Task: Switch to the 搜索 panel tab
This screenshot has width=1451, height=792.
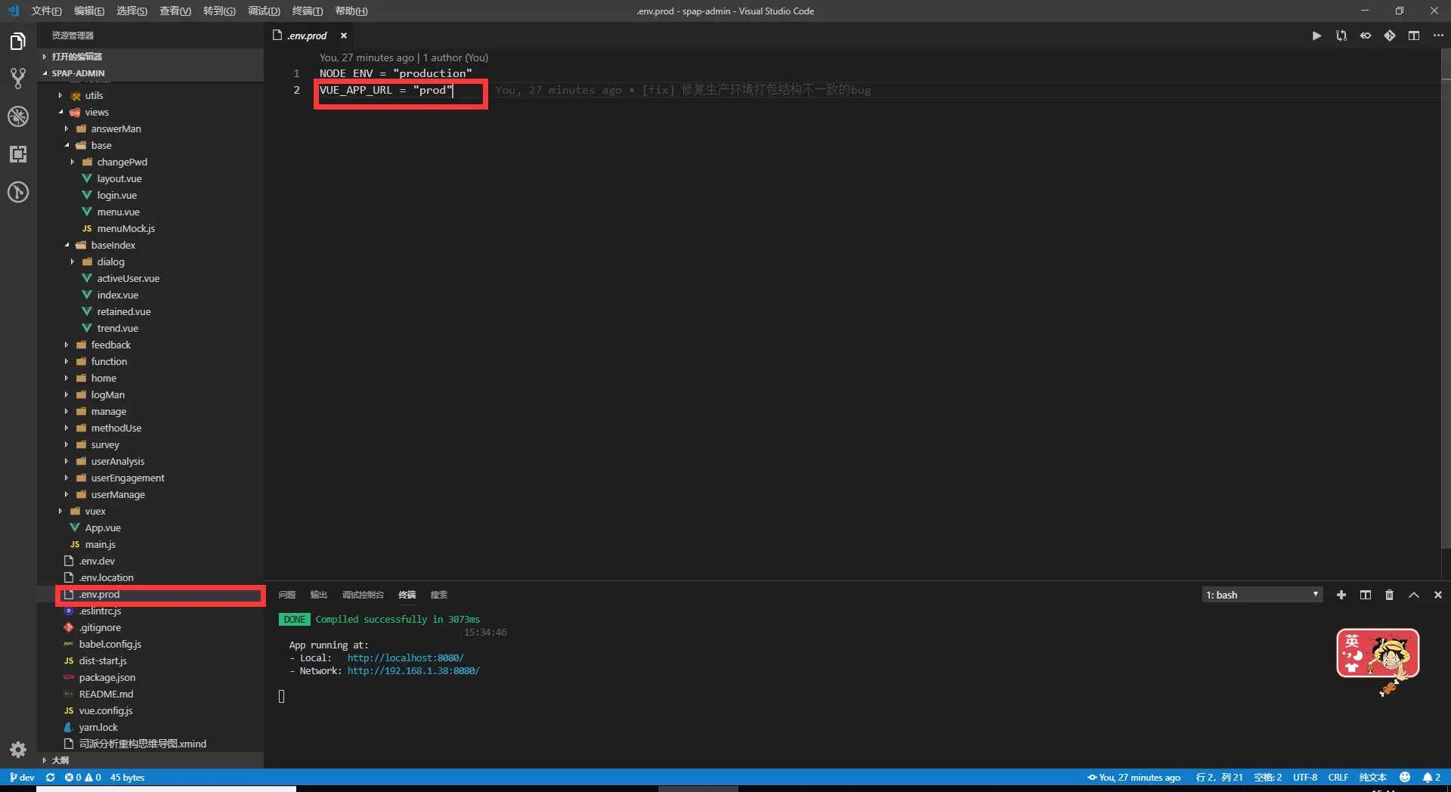Action: pyautogui.click(x=439, y=595)
